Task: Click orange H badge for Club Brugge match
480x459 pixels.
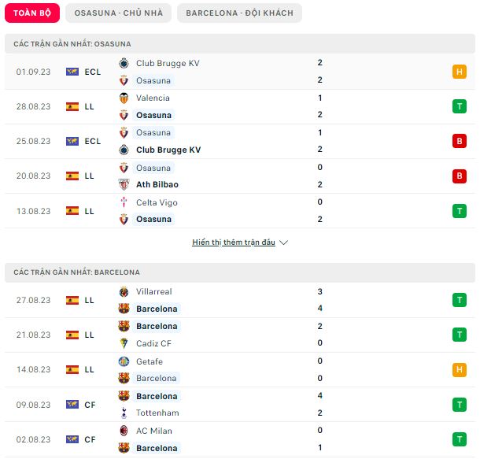Action: pos(460,72)
